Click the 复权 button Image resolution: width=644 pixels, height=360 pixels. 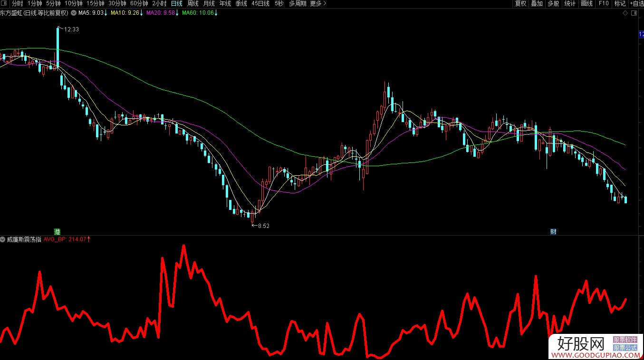[x=521, y=3]
